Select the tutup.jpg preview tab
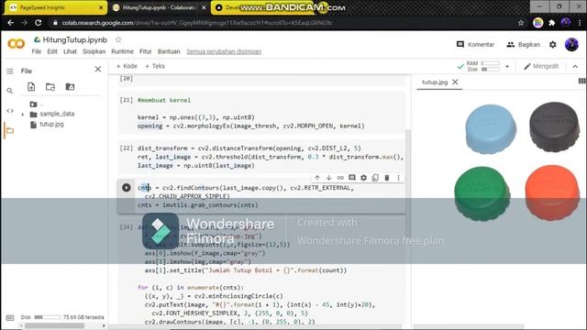This screenshot has height=330, width=587. (435, 82)
